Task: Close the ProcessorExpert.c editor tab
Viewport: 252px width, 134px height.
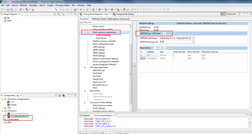Action: pos(115,115)
